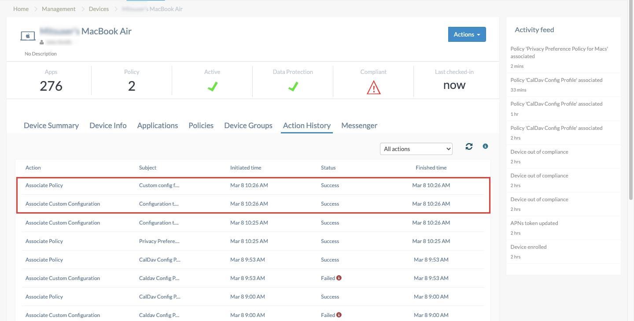Go to Home in the breadcrumb
This screenshot has width=634, height=321.
click(x=21, y=9)
